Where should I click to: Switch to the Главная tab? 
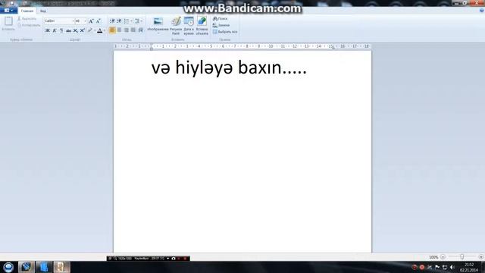click(27, 11)
